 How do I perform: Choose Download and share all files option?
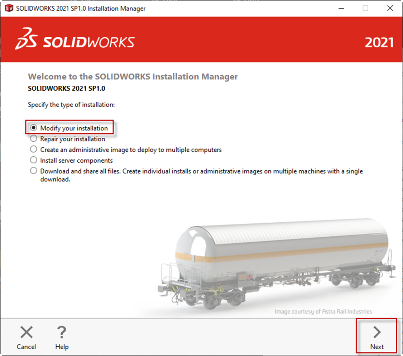pos(33,171)
